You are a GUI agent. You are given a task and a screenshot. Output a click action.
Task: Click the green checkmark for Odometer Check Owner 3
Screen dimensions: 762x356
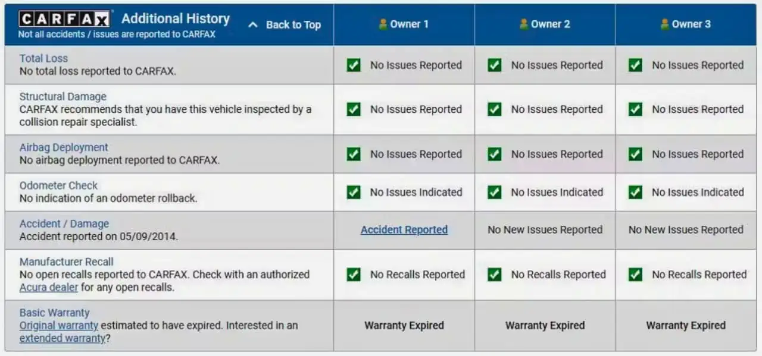(x=635, y=192)
